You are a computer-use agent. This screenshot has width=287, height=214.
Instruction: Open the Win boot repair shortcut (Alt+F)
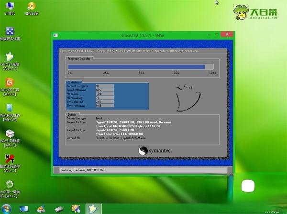[x=10, y=133]
